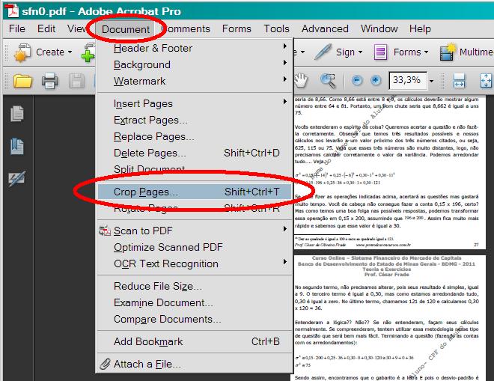Open the Window menu
The height and width of the screenshot is (381, 494).
(379, 28)
